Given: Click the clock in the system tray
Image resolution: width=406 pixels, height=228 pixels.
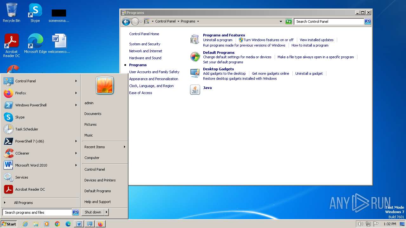Looking at the screenshot, I should pos(390,224).
